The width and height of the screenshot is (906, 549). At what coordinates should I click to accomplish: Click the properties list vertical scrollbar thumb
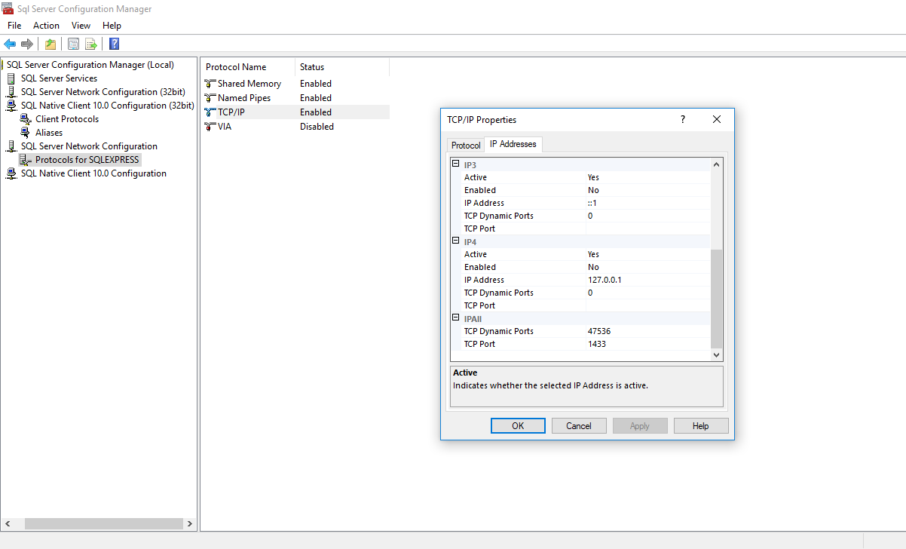click(716, 299)
